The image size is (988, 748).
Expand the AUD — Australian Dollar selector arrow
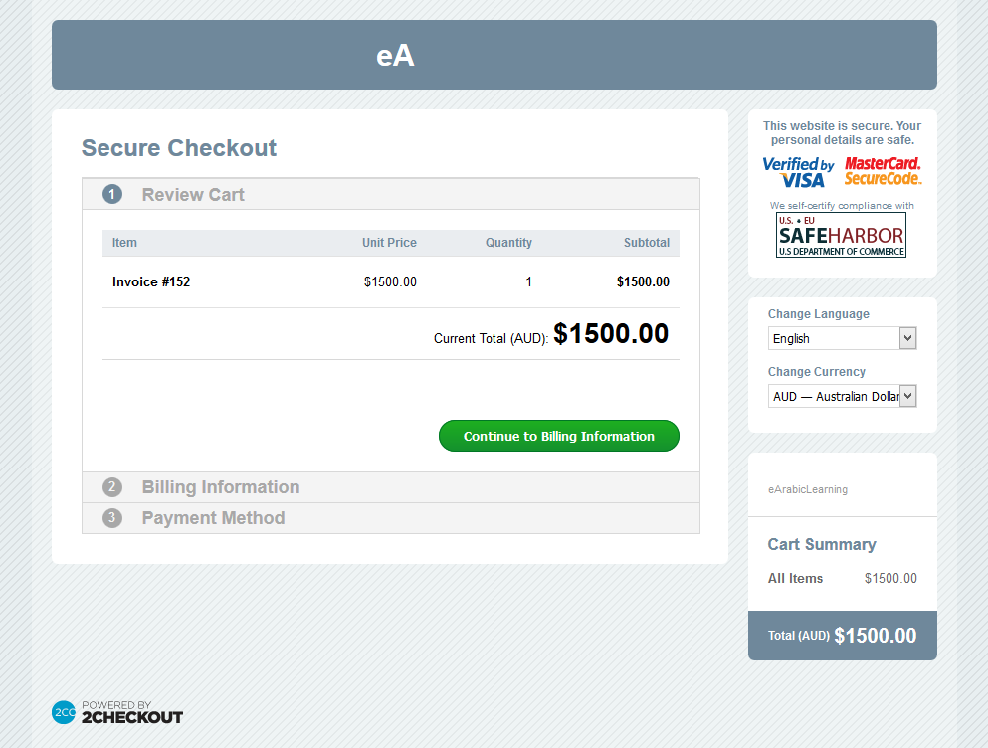pos(906,395)
